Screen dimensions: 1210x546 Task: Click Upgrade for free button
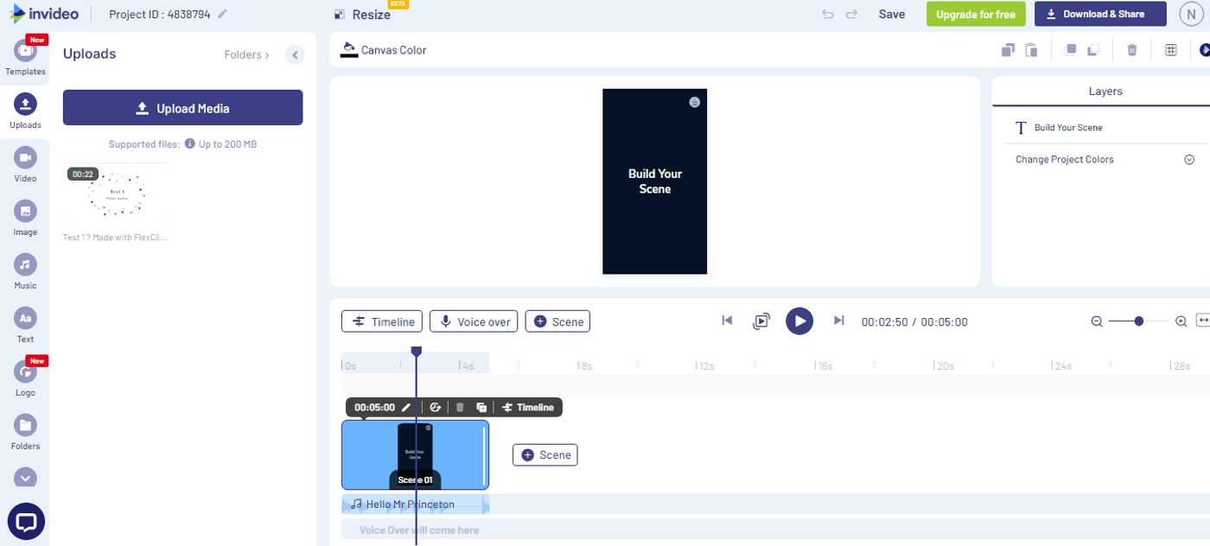[976, 14]
